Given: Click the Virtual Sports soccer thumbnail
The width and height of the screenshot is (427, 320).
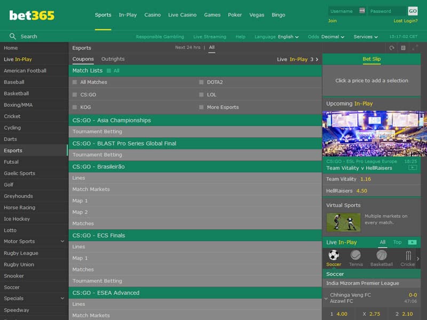Looking at the screenshot, I should tap(343, 222).
